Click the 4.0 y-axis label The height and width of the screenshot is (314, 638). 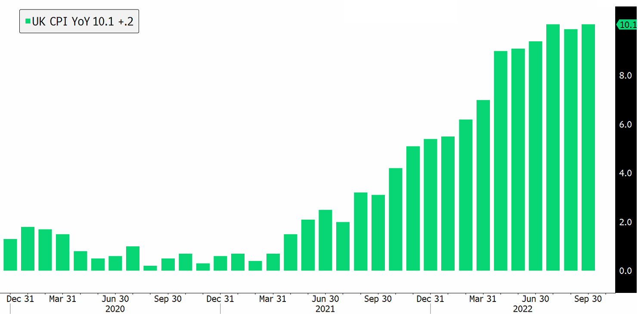[625, 173]
